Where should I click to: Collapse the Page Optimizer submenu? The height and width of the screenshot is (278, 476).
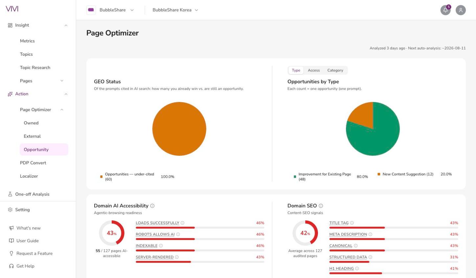62,109
